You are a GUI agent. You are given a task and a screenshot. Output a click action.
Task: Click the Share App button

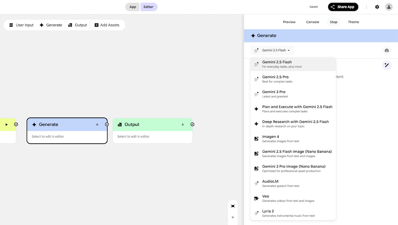click(x=343, y=7)
